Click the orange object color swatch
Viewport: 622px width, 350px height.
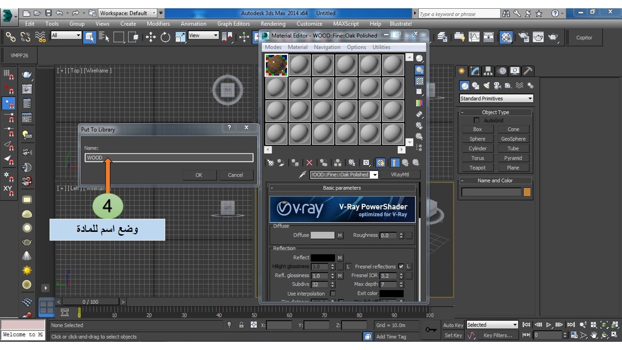coord(527,192)
